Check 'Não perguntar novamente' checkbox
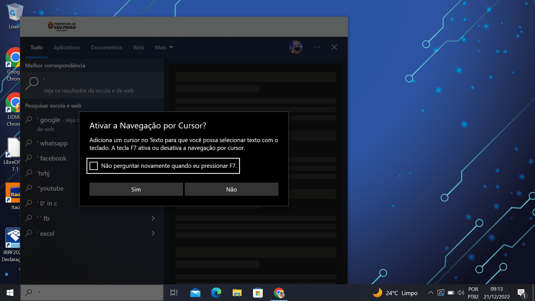This screenshot has height=301, width=535. (94, 166)
